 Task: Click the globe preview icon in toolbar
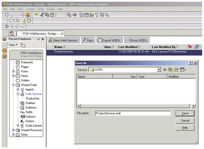click(28, 15)
